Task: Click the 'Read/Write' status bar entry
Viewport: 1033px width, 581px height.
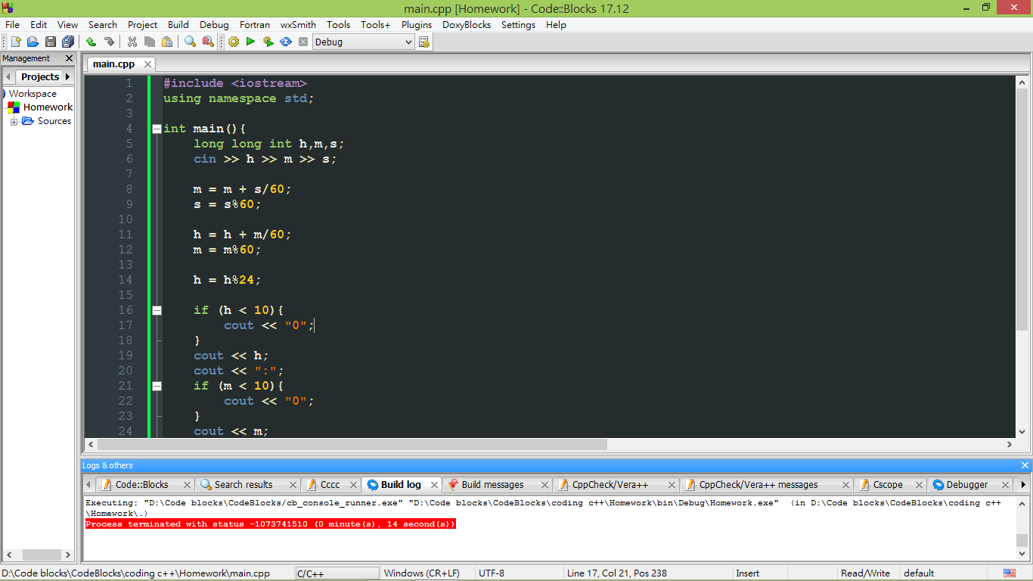Action: point(865,573)
